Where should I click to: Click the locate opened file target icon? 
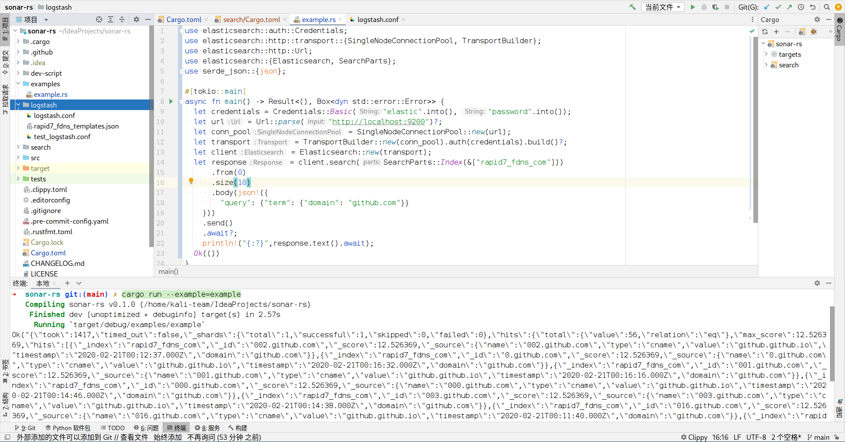click(99, 19)
